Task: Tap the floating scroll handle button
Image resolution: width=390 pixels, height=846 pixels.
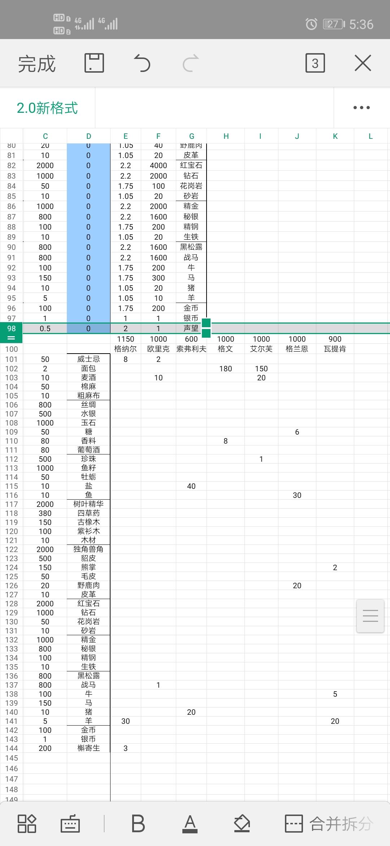Action: 370,616
